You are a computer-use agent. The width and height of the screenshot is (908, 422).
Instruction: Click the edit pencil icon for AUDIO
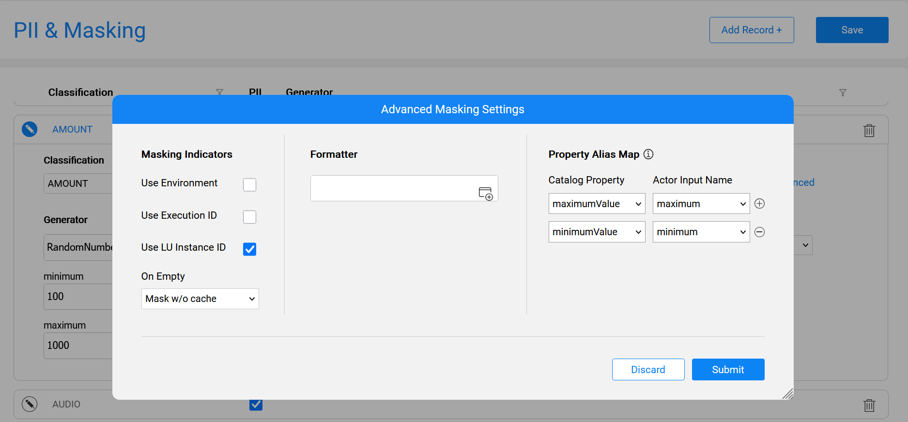pyautogui.click(x=30, y=404)
